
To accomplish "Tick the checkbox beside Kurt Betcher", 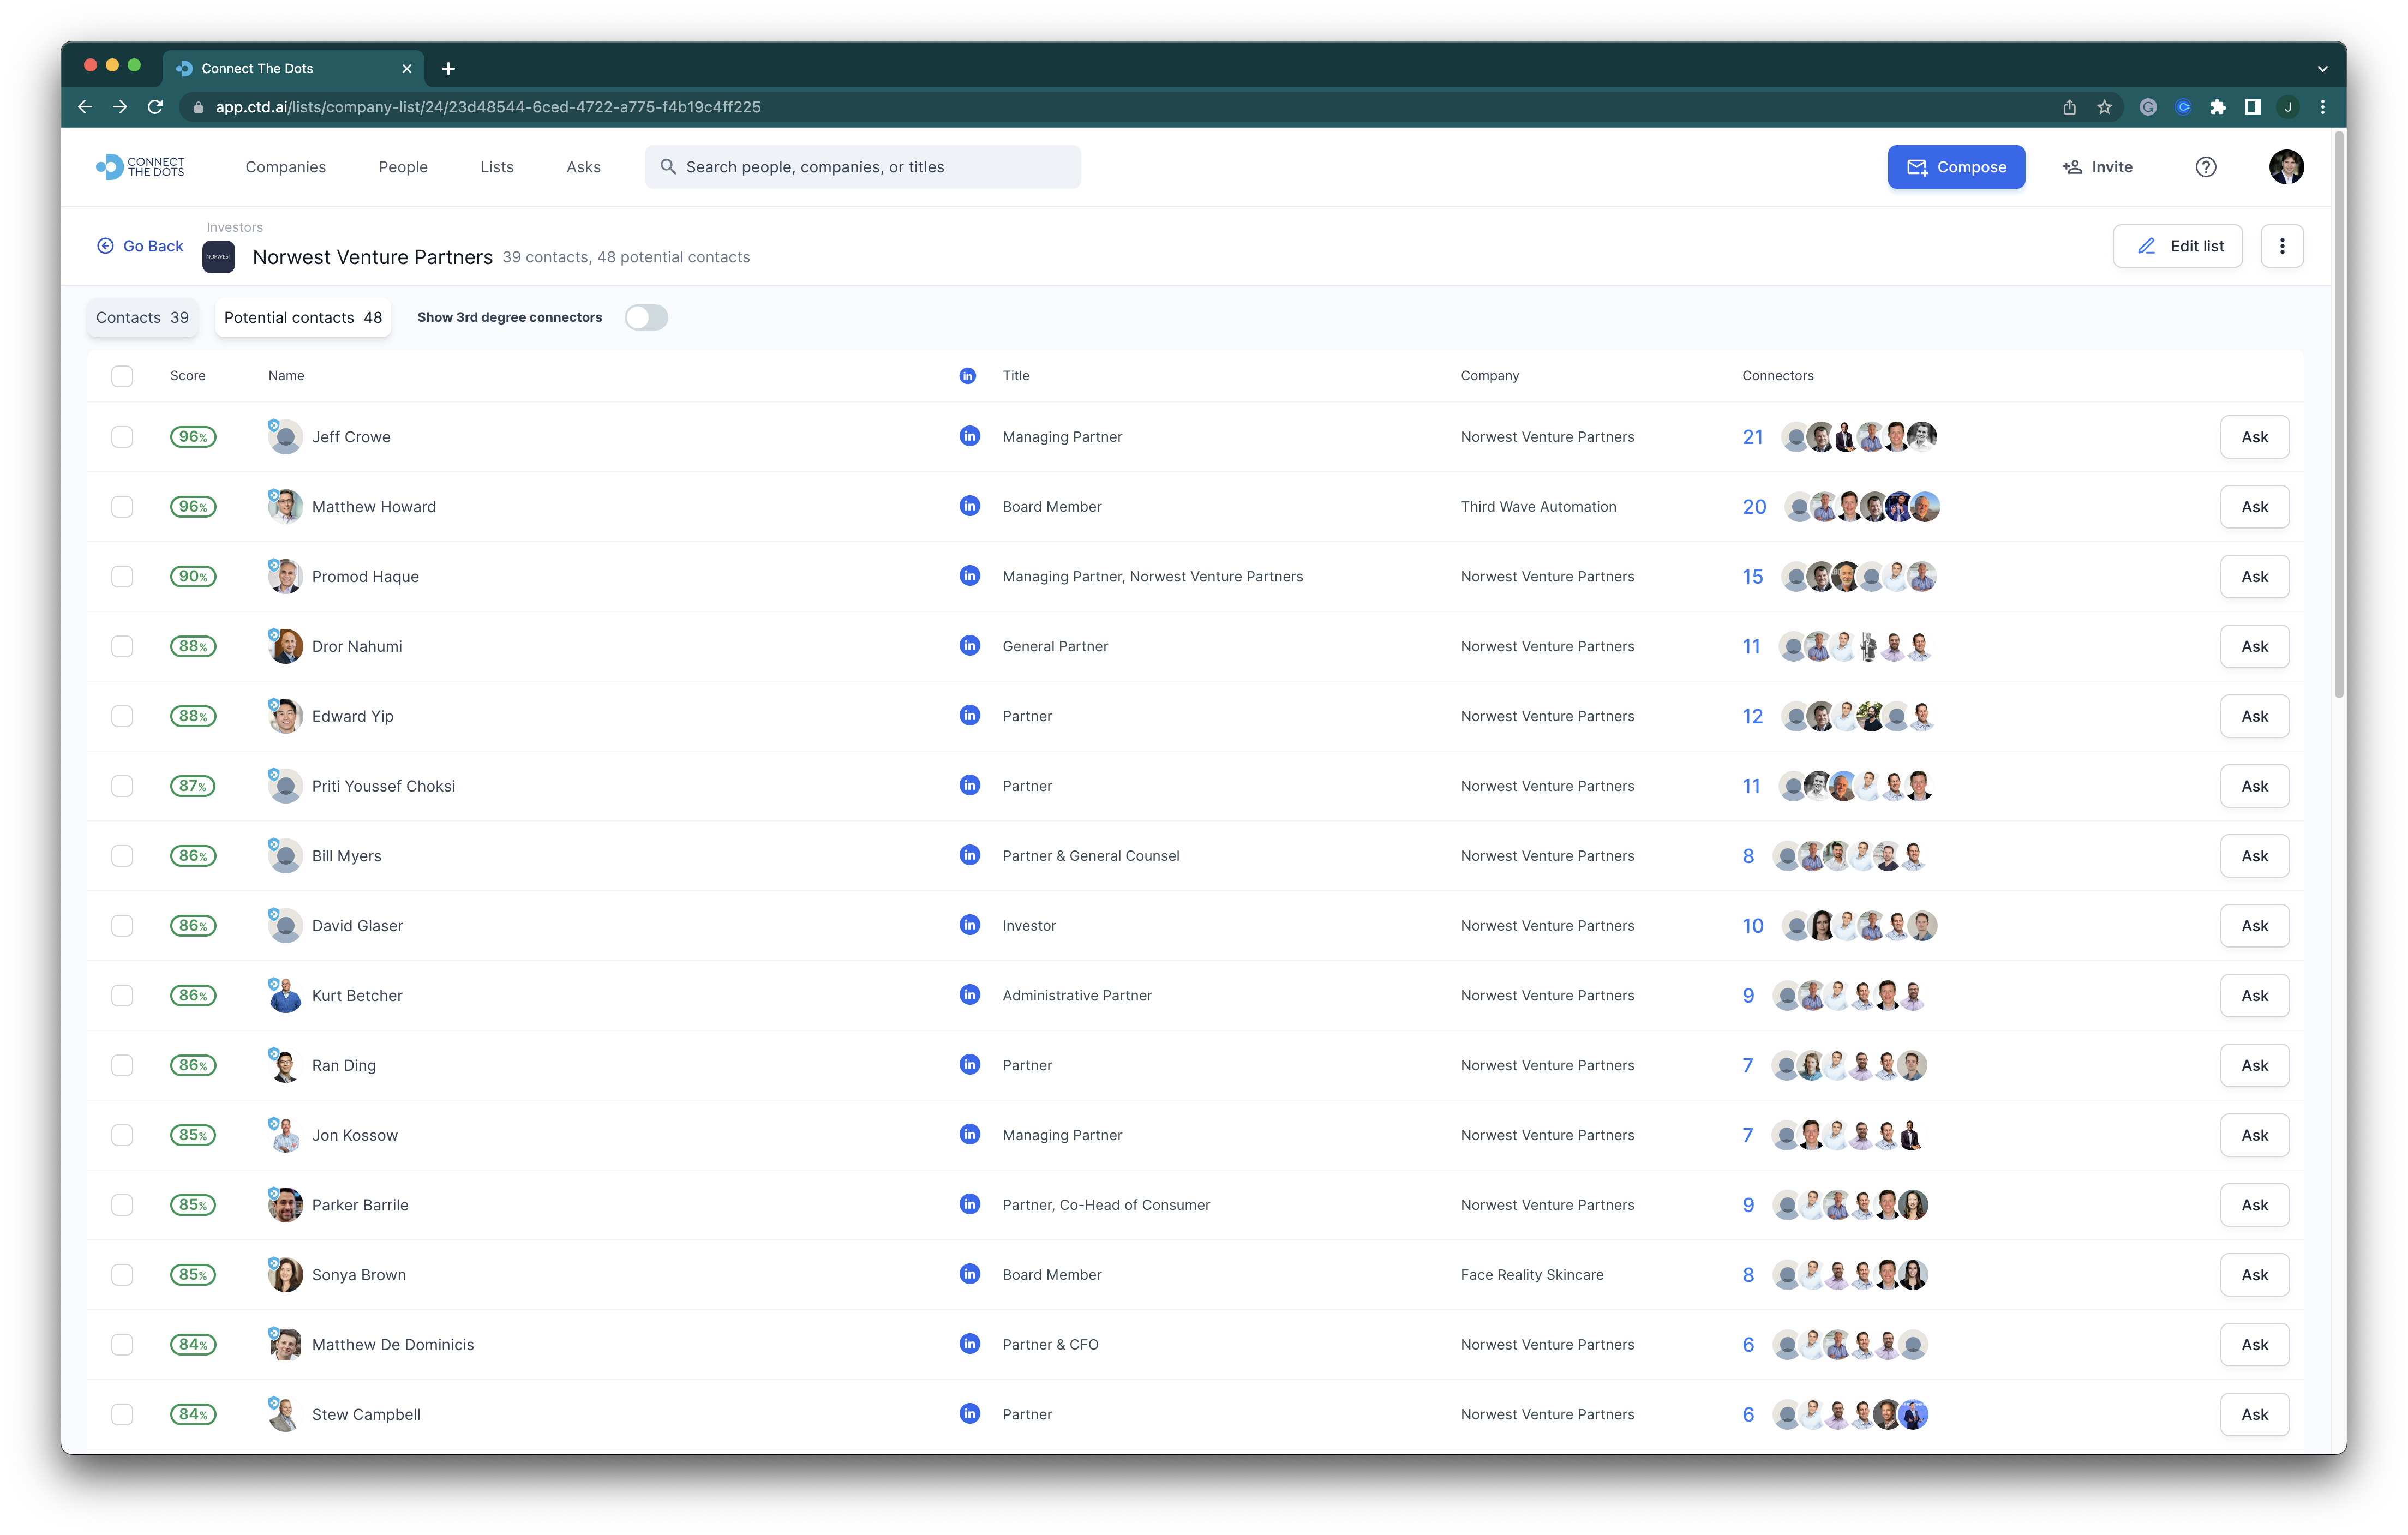I will click(x=122, y=995).
